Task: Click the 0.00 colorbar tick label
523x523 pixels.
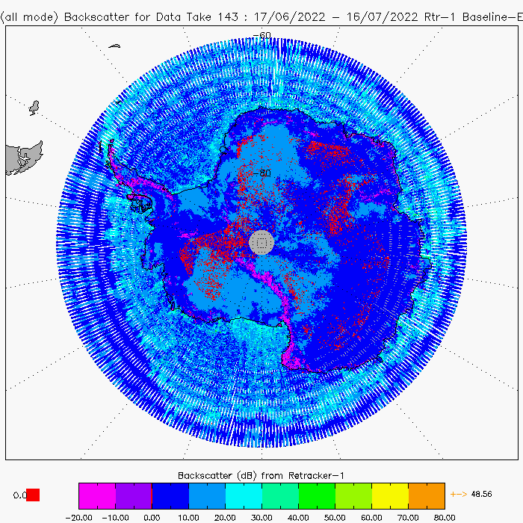Action: (152, 518)
